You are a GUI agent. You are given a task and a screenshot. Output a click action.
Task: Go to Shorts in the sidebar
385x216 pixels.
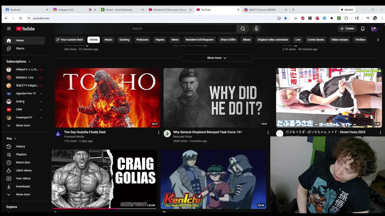(x=24, y=48)
